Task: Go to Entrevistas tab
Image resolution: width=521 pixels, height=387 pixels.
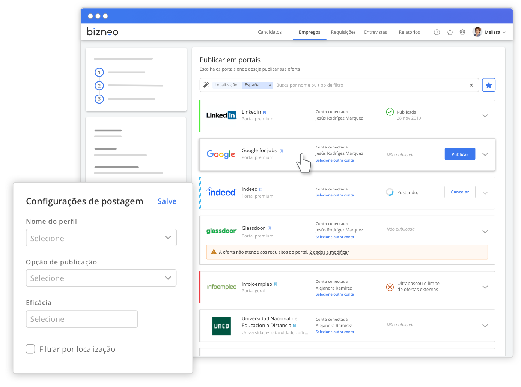Action: [375, 32]
